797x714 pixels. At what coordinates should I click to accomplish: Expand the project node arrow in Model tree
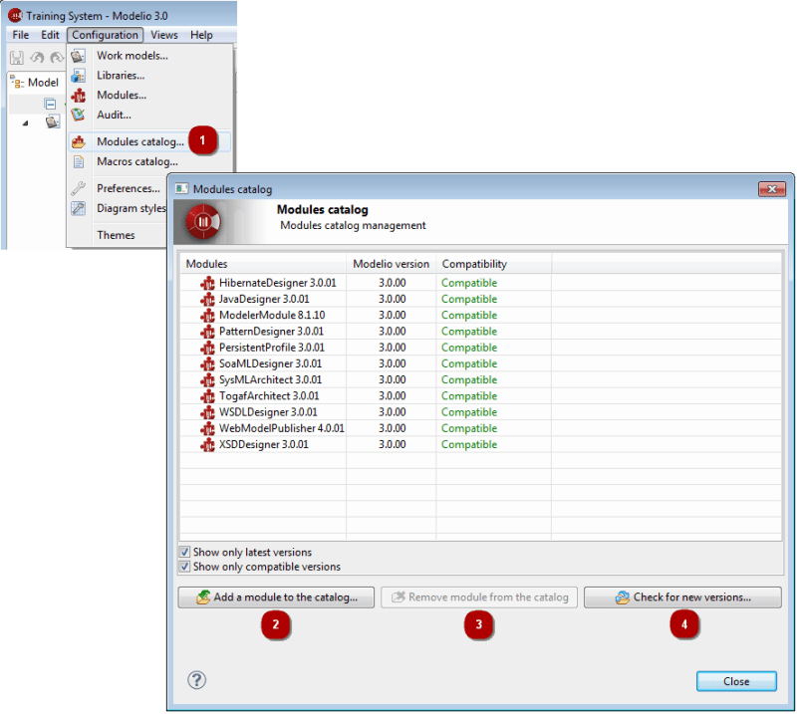pyautogui.click(x=26, y=122)
